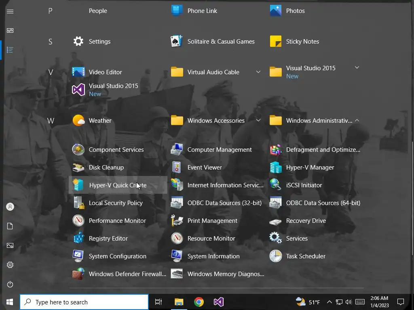Viewport: 414px width, 310px height.
Task: Open Event Viewer
Action: tap(217, 168)
